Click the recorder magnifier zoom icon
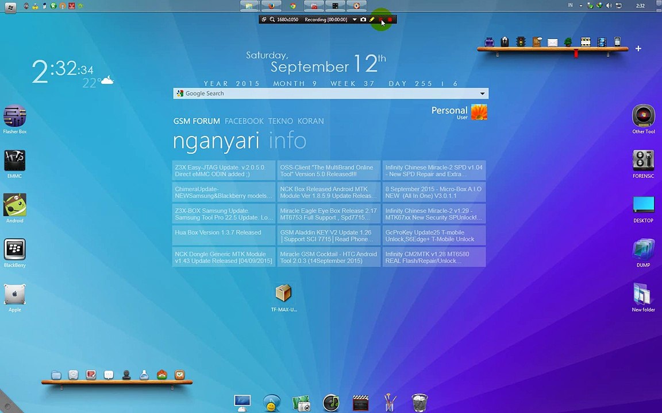 272,20
